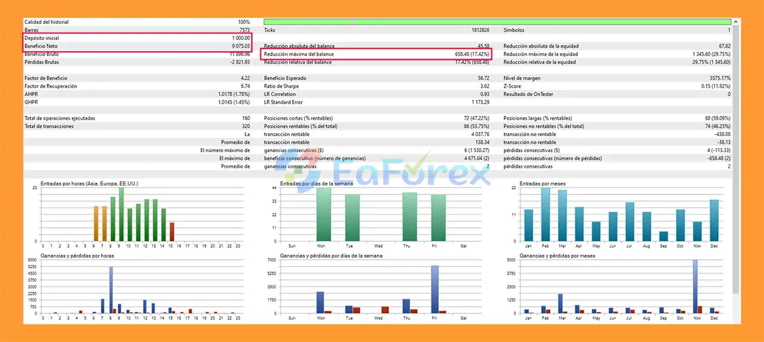The width and height of the screenshot is (764, 342).
Task: Click November profit bar in monthly gains chart
Action: tap(695, 286)
